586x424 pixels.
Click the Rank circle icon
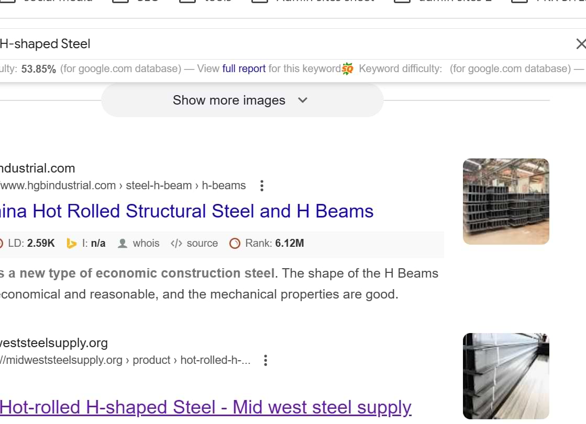pos(235,243)
